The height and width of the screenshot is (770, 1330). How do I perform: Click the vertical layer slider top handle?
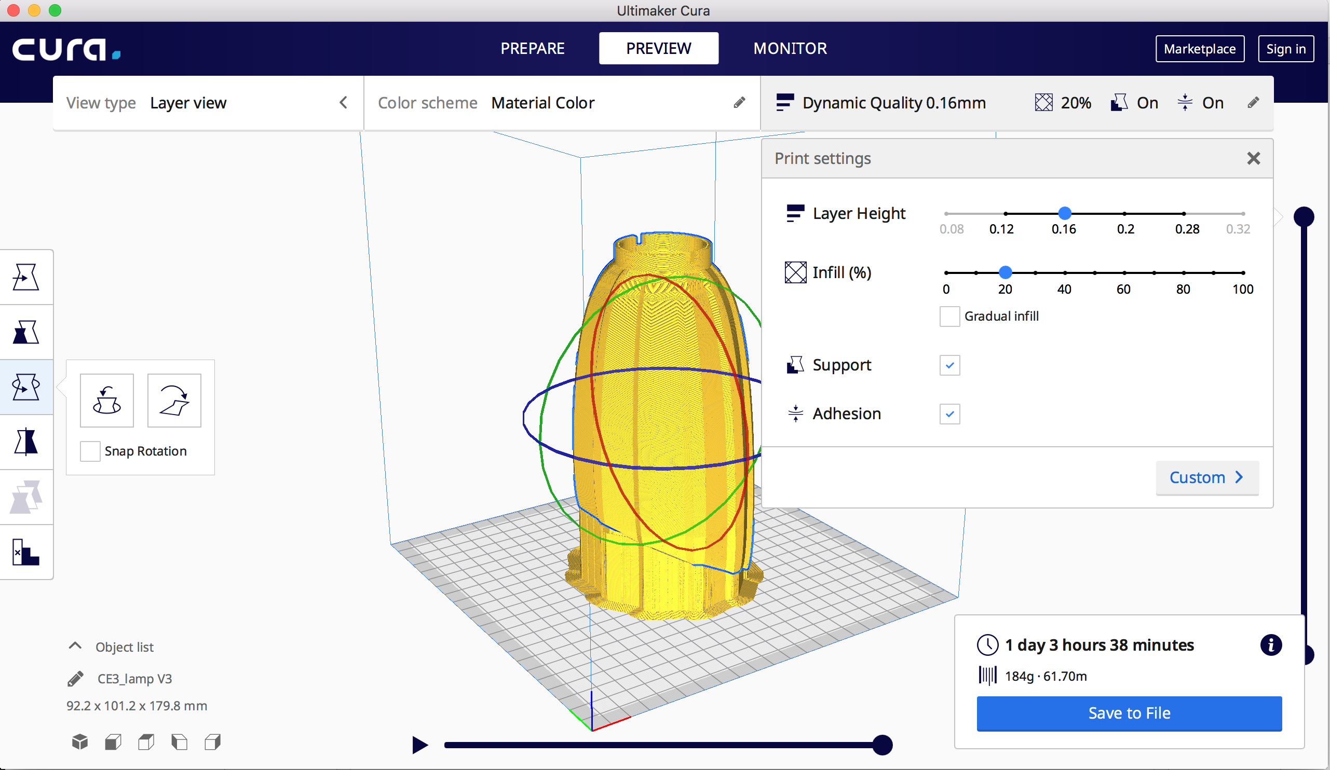pyautogui.click(x=1304, y=217)
